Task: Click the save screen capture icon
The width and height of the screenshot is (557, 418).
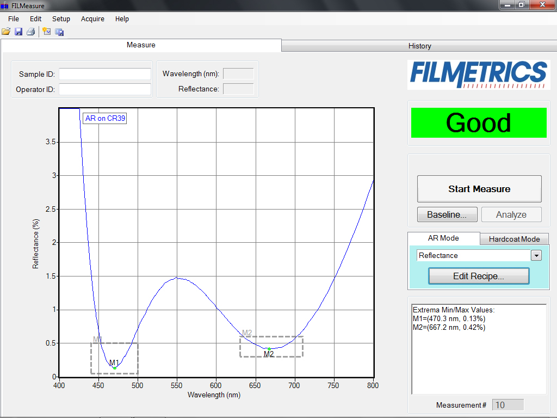Action: pyautogui.click(x=59, y=32)
